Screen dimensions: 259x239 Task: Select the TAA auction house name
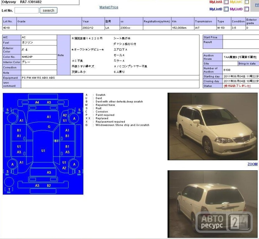click(x=240, y=57)
